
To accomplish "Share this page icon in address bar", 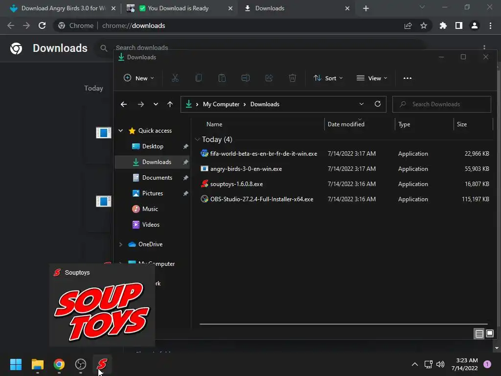I will [x=408, y=25].
